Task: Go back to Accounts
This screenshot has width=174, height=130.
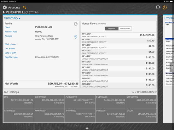Action: tap(14, 8)
